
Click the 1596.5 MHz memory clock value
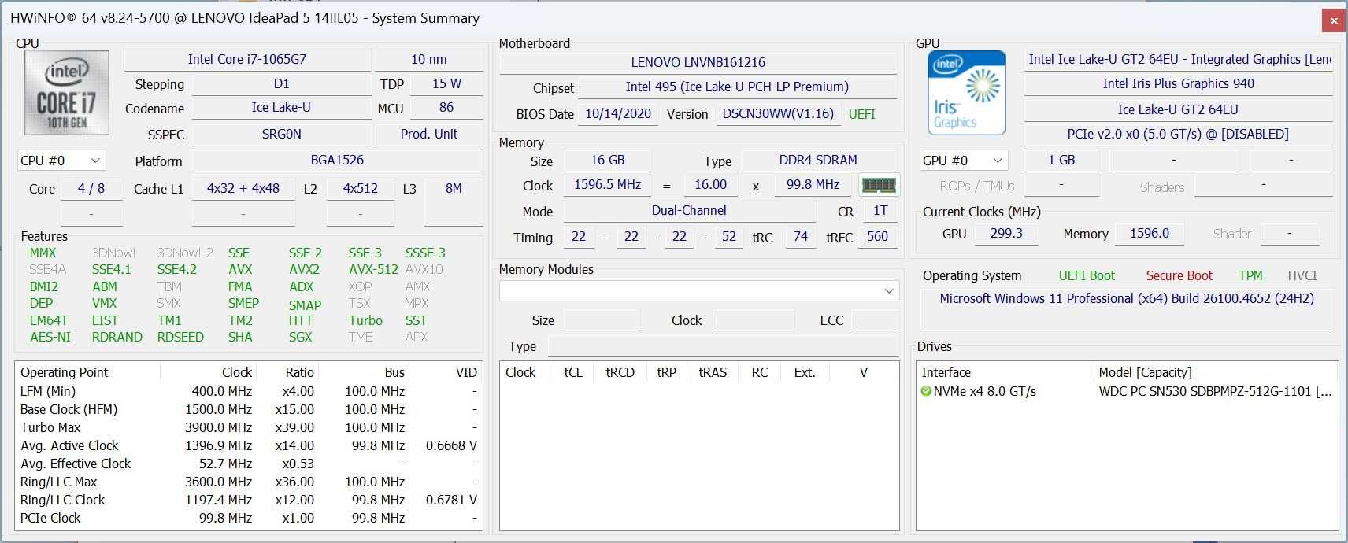point(608,185)
